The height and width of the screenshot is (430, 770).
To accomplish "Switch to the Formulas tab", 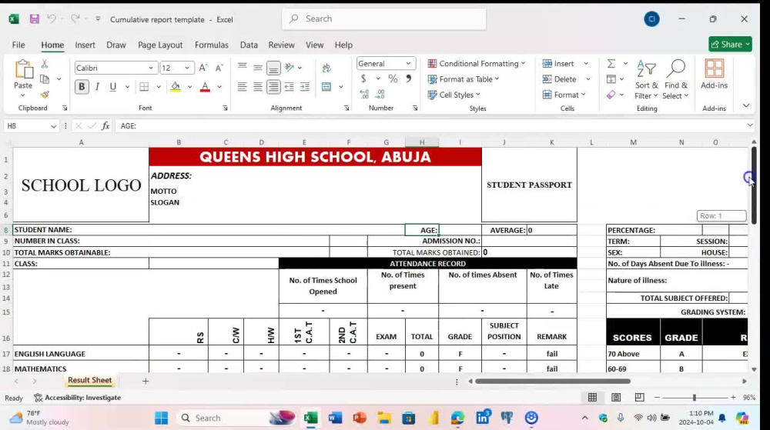I will [x=212, y=45].
